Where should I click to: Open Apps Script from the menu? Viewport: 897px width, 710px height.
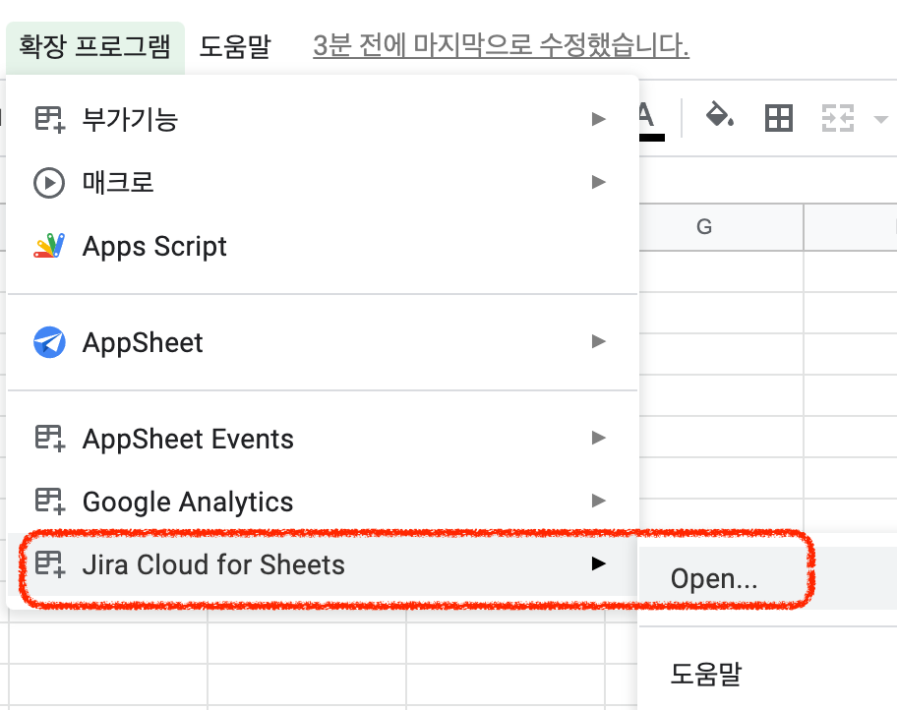point(323,246)
